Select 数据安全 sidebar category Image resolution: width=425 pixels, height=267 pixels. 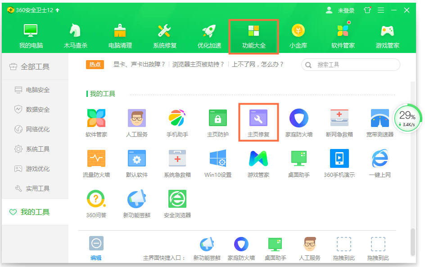point(35,110)
